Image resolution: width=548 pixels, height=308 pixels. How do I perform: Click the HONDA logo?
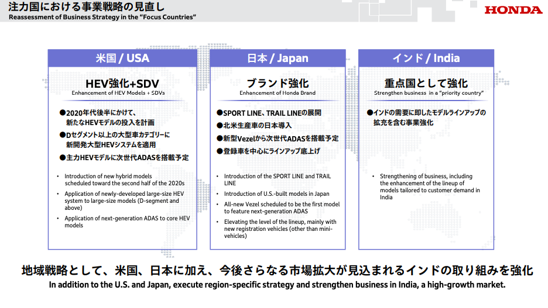click(x=513, y=10)
